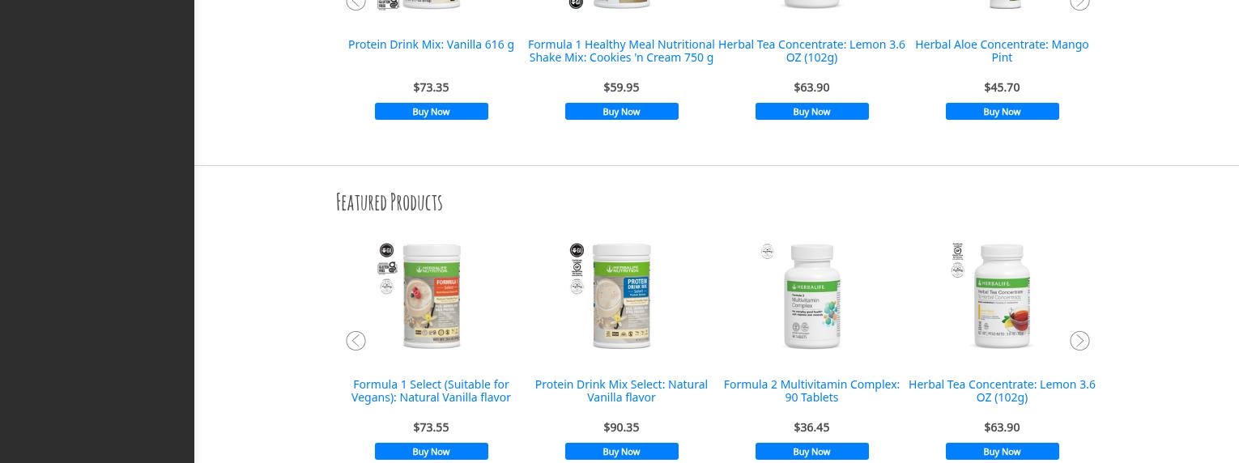Screen dimensions: 1239x463
Task: Open Formula 1 Healthy Meal Cookies 'n Cream link
Action: (621, 51)
